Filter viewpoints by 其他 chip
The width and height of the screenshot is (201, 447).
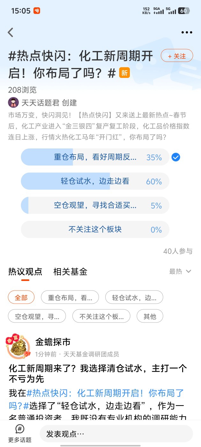pyautogui.click(x=150, y=316)
